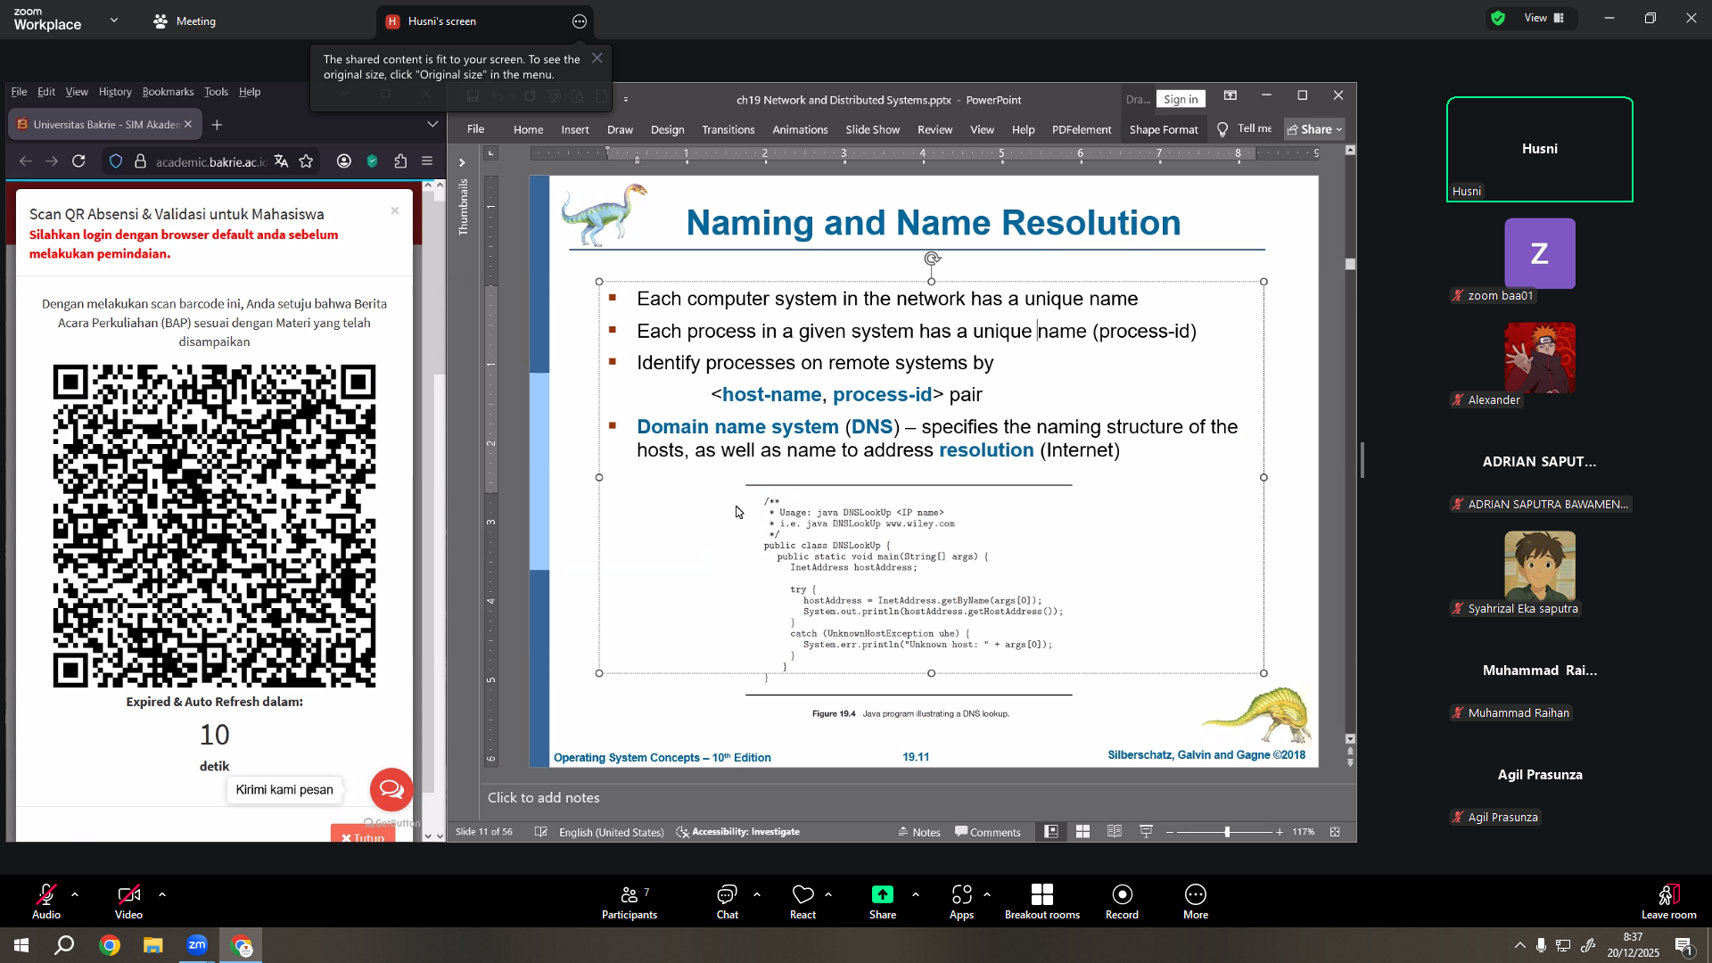
Task: Open the Zoom Apps panel
Action: [x=961, y=901]
